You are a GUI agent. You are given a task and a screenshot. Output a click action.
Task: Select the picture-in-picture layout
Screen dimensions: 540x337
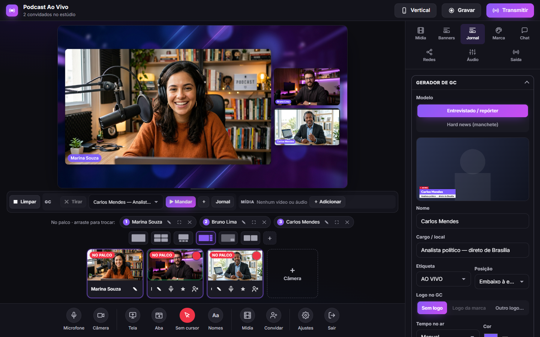point(228,238)
